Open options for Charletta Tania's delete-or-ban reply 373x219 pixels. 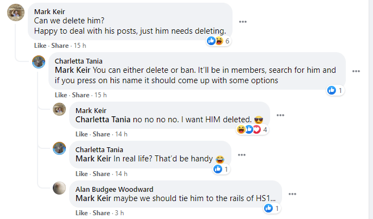pyautogui.click(x=356, y=71)
